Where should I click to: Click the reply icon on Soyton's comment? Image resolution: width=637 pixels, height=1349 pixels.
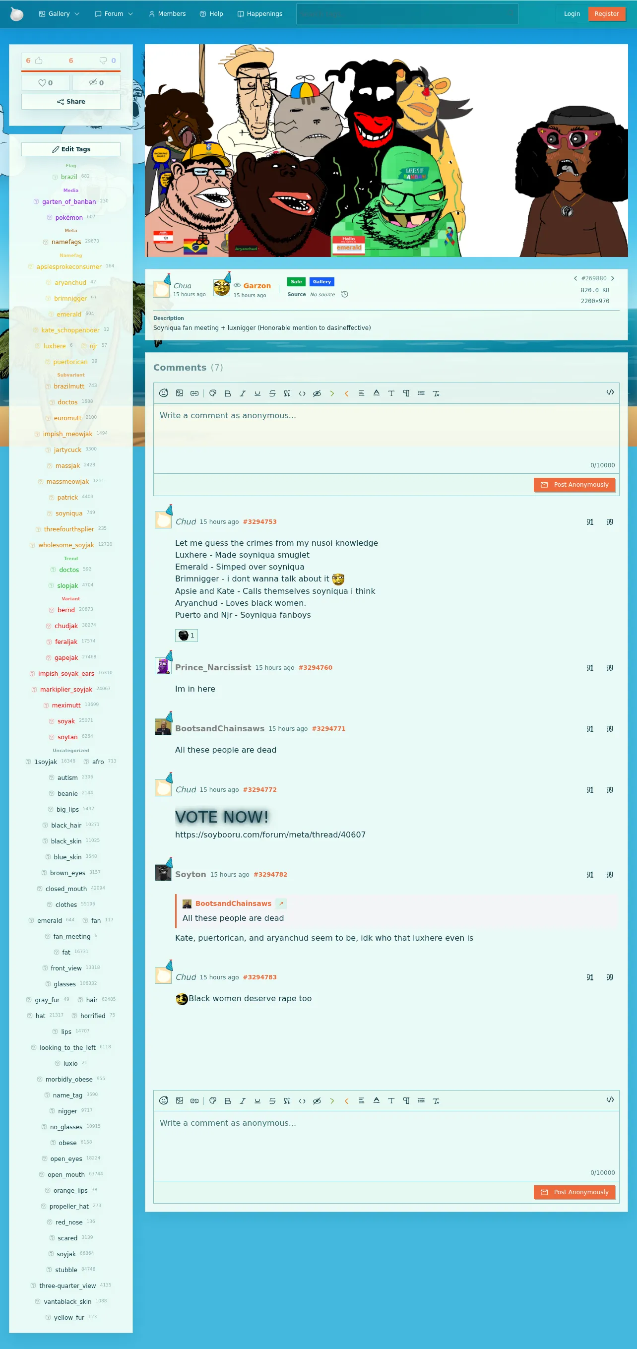(590, 875)
